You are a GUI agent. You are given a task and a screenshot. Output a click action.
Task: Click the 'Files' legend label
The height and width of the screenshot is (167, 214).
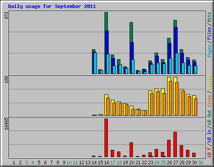(x=209, y=33)
